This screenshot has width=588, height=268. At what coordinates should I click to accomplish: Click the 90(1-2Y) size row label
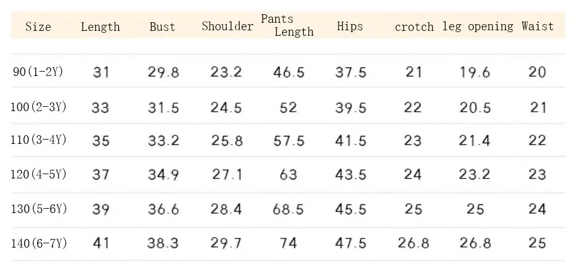[x=38, y=72]
